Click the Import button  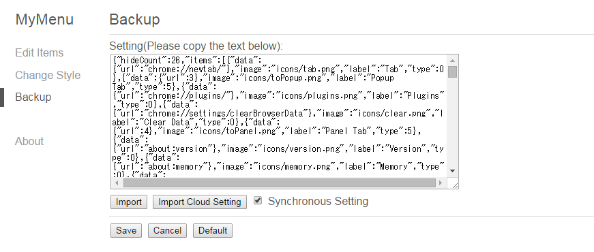pos(129,202)
